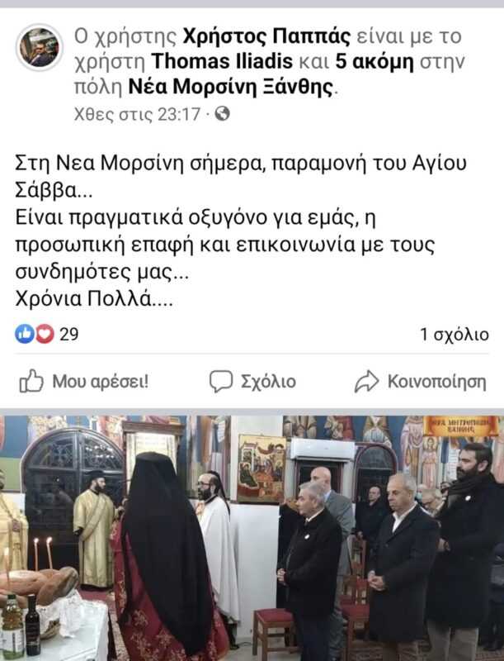Click the post text about Αγίου Σάββα

241,176
